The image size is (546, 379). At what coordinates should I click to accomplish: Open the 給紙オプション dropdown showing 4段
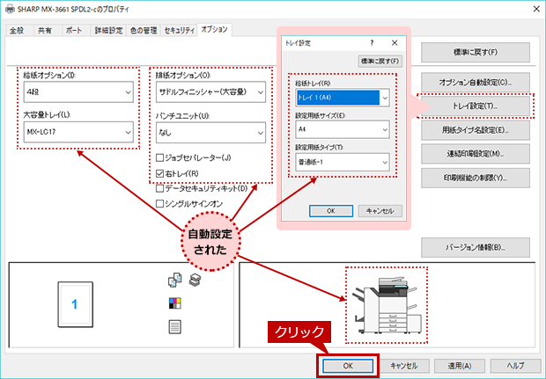(78, 92)
